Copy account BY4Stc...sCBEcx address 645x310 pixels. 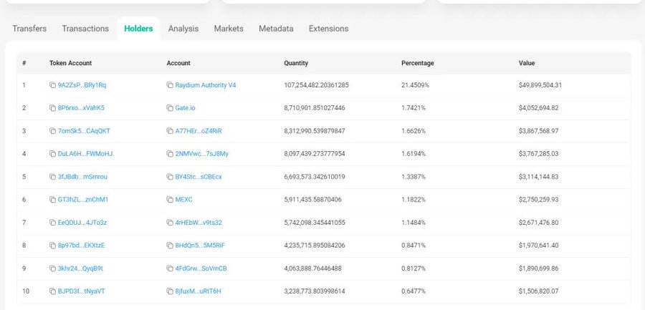169,177
